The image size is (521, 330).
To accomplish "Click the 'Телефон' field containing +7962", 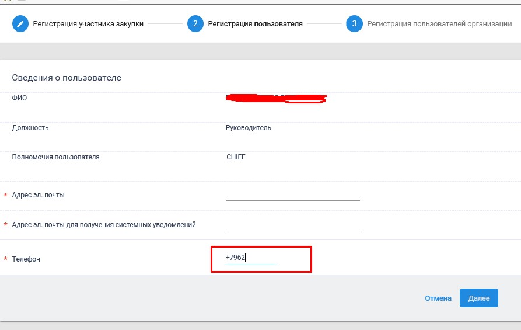I will click(x=251, y=258).
